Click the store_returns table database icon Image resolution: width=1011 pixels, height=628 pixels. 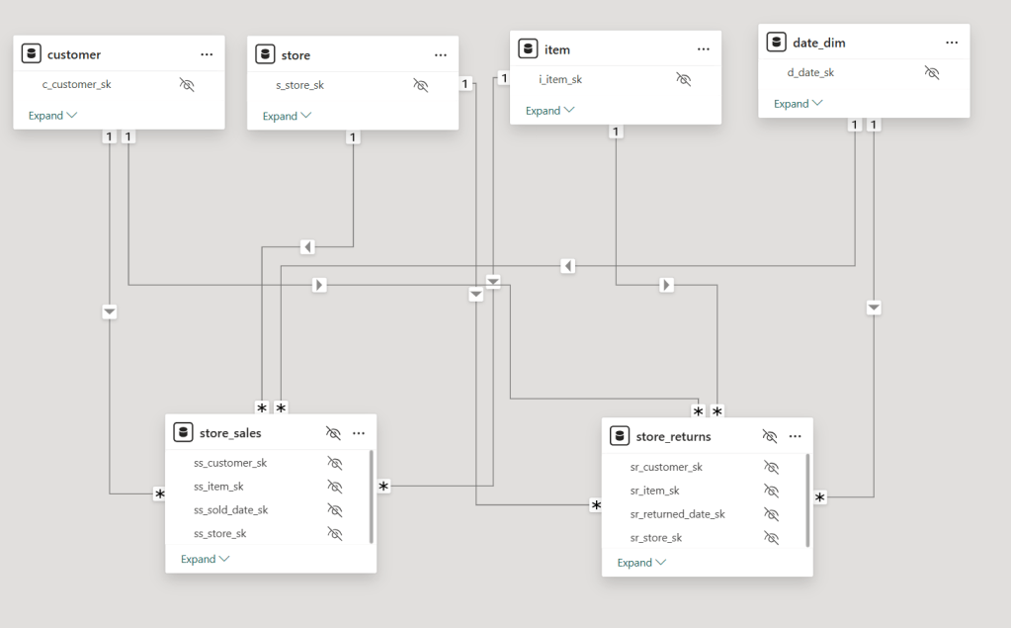coord(620,436)
